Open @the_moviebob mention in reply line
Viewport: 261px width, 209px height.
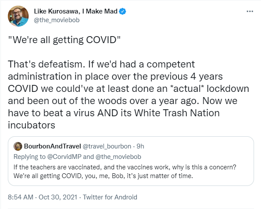tap(118, 157)
